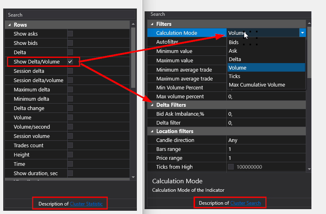Collapse the Filters section
Viewport: 326px width, 214px height.
pyautogui.click(x=151, y=24)
